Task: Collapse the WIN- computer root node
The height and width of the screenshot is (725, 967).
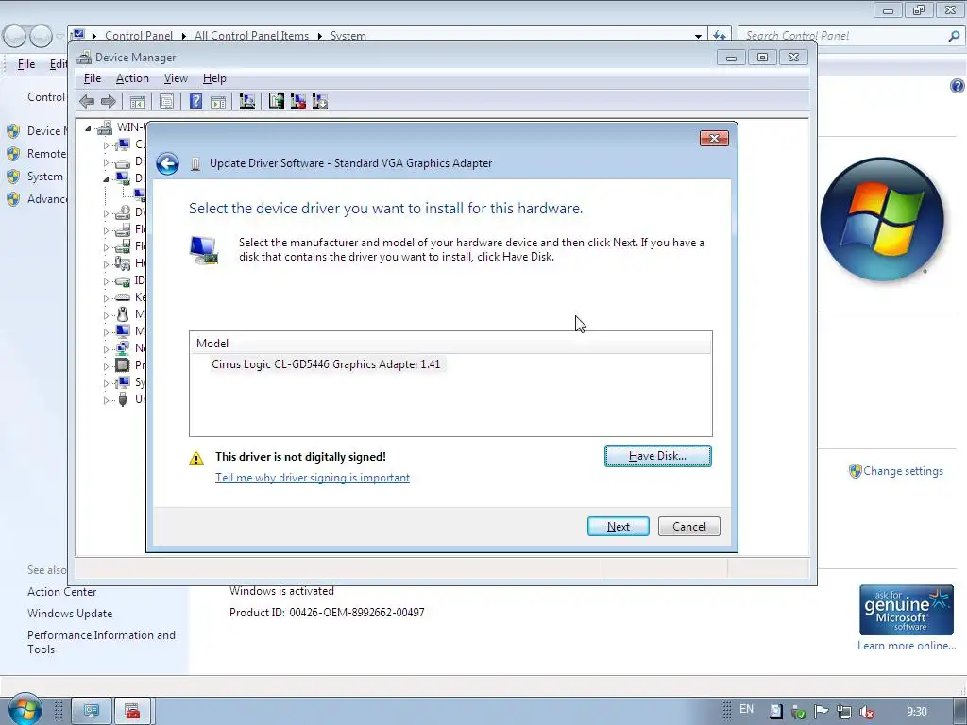Action: (88, 128)
